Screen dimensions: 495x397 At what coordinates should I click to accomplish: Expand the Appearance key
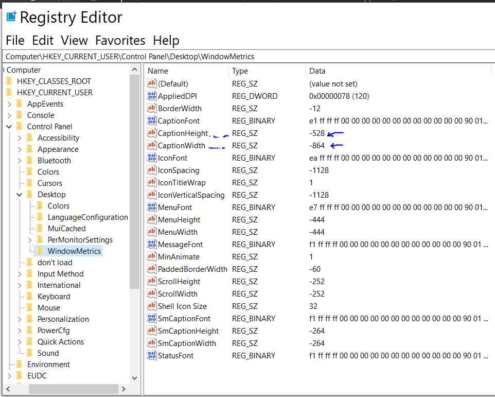click(20, 149)
